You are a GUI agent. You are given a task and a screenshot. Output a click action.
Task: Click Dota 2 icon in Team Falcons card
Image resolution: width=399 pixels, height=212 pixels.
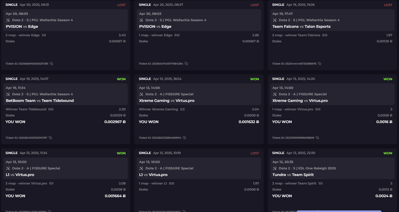pos(275,20)
